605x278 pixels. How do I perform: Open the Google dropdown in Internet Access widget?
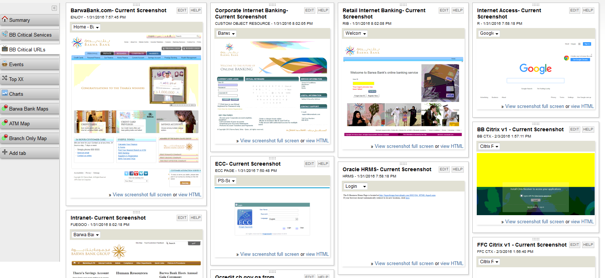(x=489, y=33)
